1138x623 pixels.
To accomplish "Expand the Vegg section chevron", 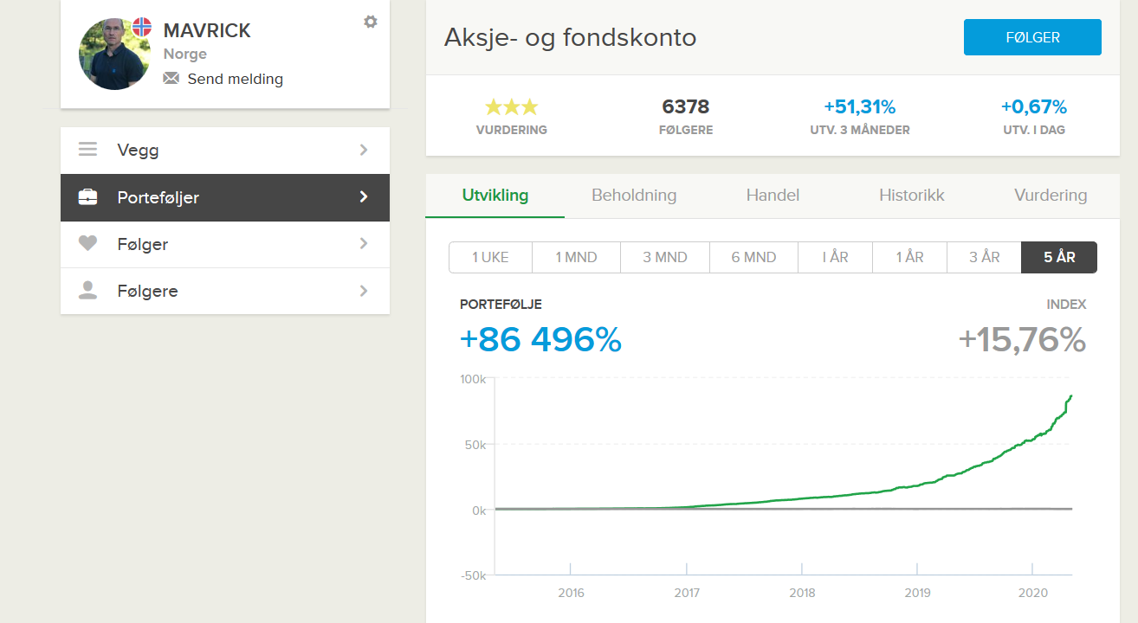I will pyautogui.click(x=364, y=150).
